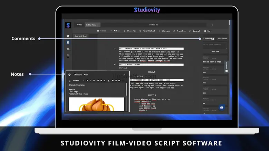
Task: Click Auto scroll Start button
Action: point(80,36)
